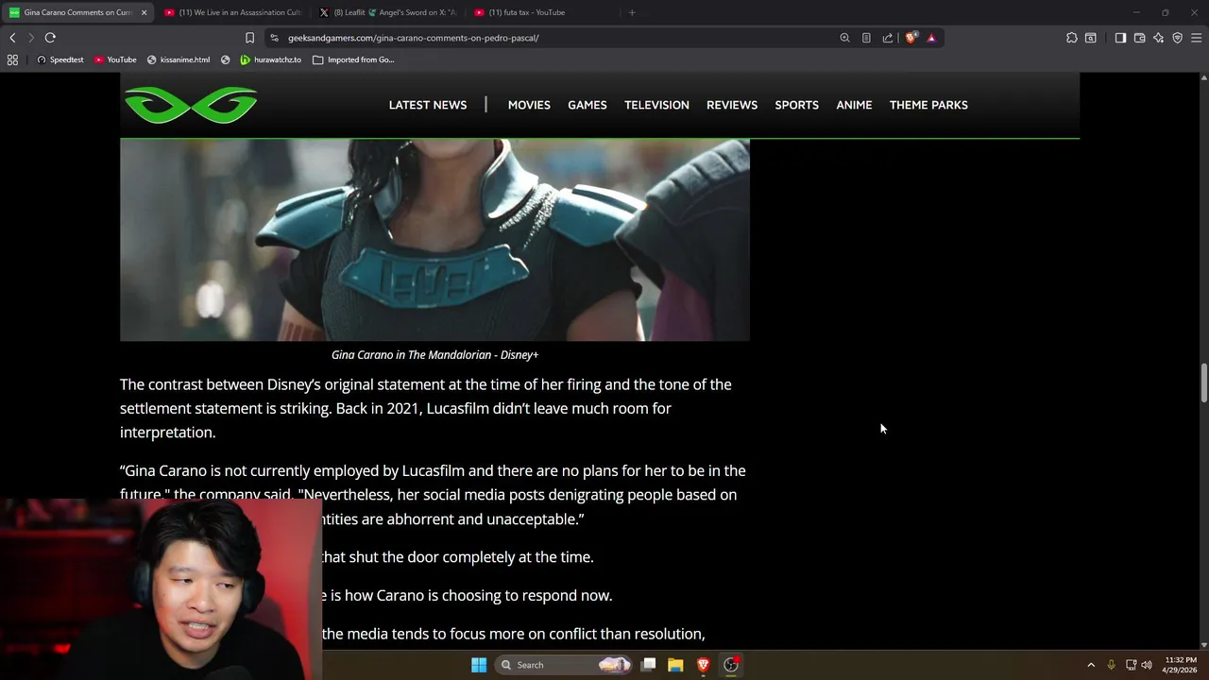Open the YouTube bookmark

(115, 59)
